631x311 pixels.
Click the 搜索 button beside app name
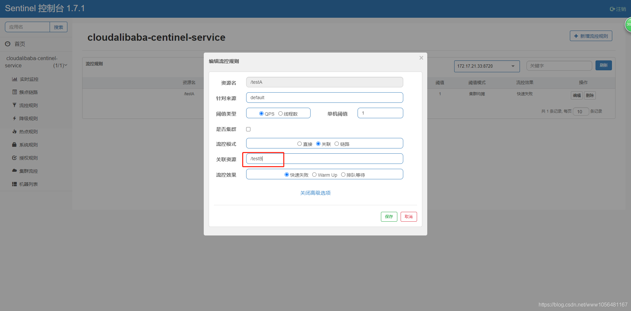(x=58, y=27)
